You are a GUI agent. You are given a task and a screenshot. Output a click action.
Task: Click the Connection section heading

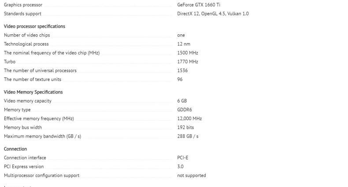point(15,149)
